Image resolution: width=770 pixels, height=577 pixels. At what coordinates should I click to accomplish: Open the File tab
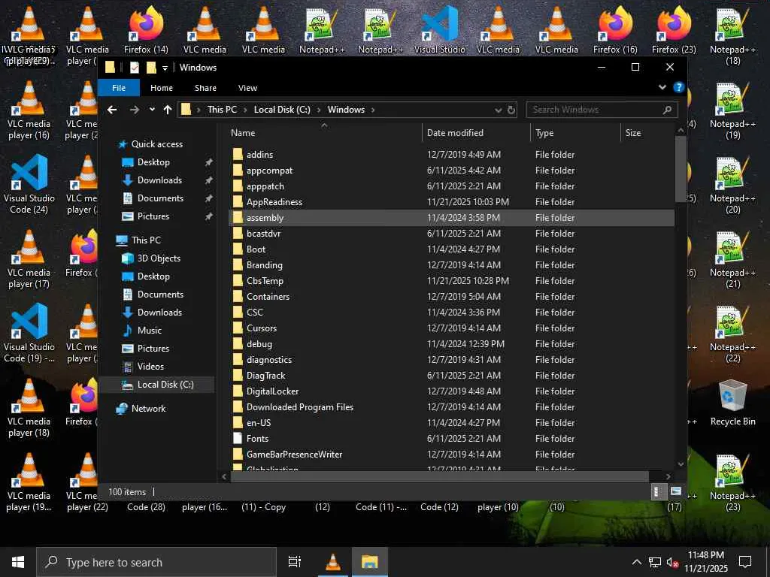119,88
